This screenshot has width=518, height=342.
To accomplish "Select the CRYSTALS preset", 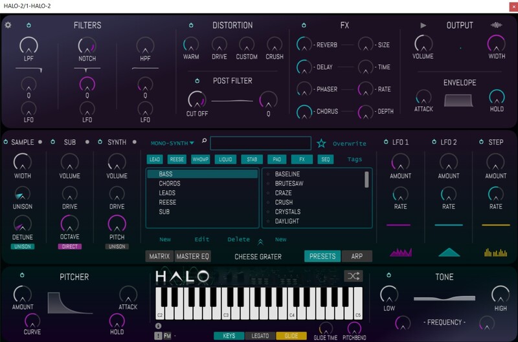I will point(287,212).
